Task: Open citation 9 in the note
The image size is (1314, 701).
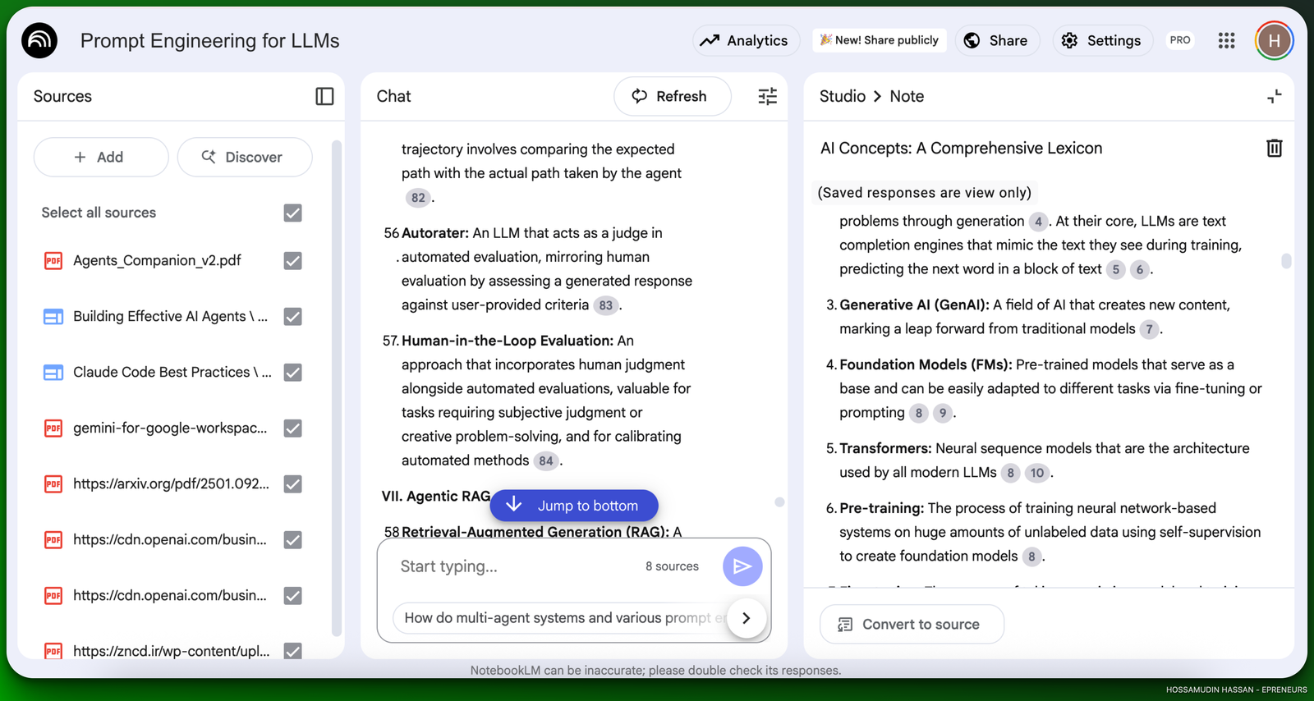Action: coord(943,413)
